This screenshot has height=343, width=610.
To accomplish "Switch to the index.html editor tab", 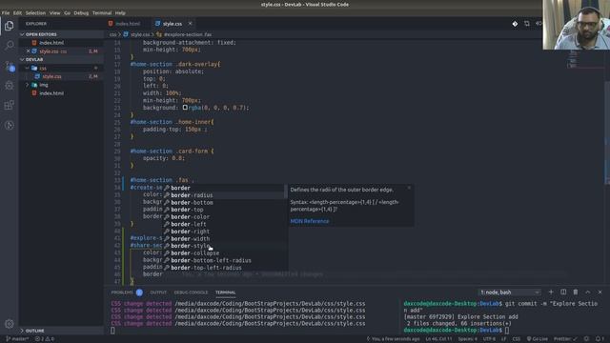I will [128, 24].
